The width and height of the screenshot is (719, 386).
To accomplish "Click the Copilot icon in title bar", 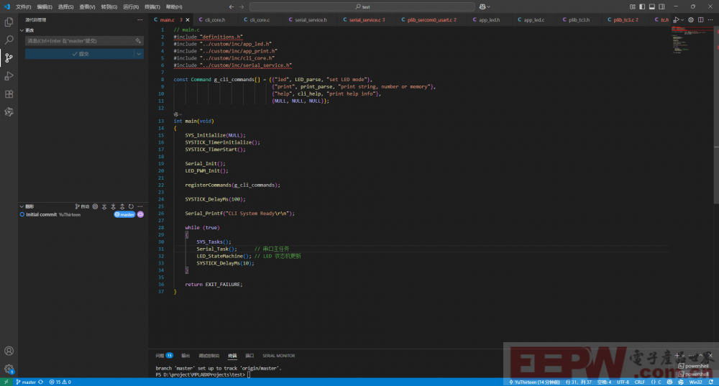I will [482, 7].
